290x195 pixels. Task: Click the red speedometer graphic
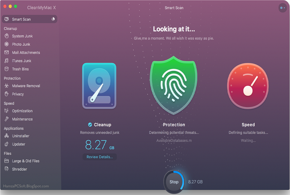click(x=248, y=86)
